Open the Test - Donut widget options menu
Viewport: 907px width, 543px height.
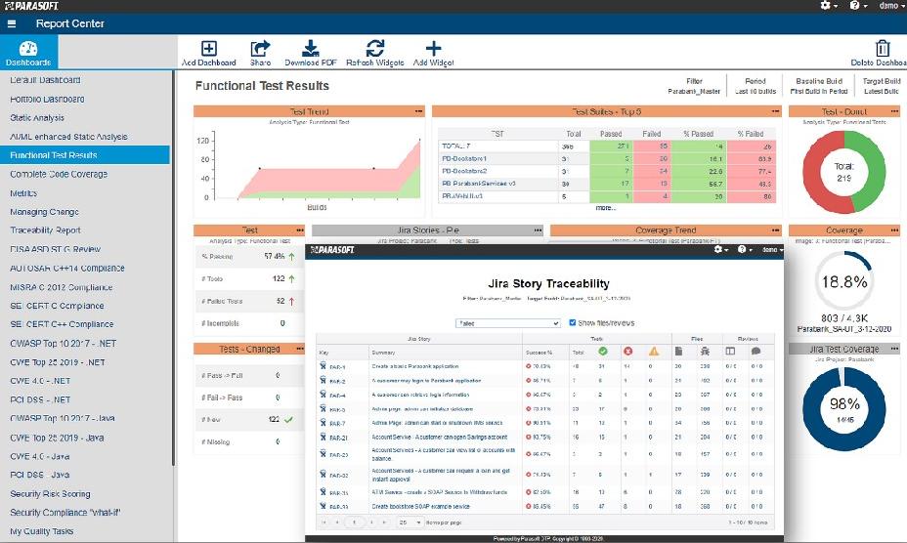click(895, 111)
